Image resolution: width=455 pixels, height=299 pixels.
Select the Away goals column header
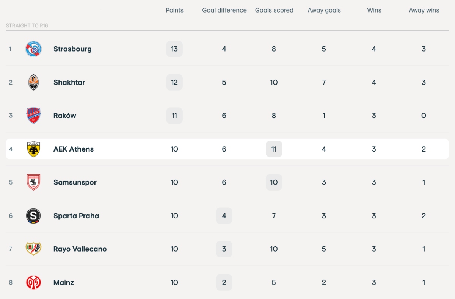(x=324, y=10)
